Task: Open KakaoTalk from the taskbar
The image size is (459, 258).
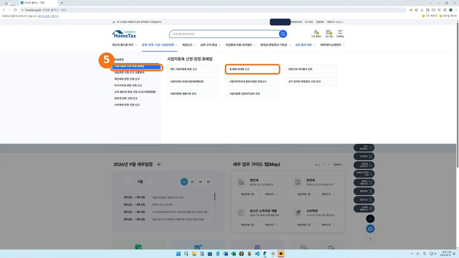Action: pos(281,254)
